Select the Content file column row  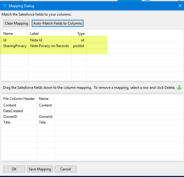(92, 105)
